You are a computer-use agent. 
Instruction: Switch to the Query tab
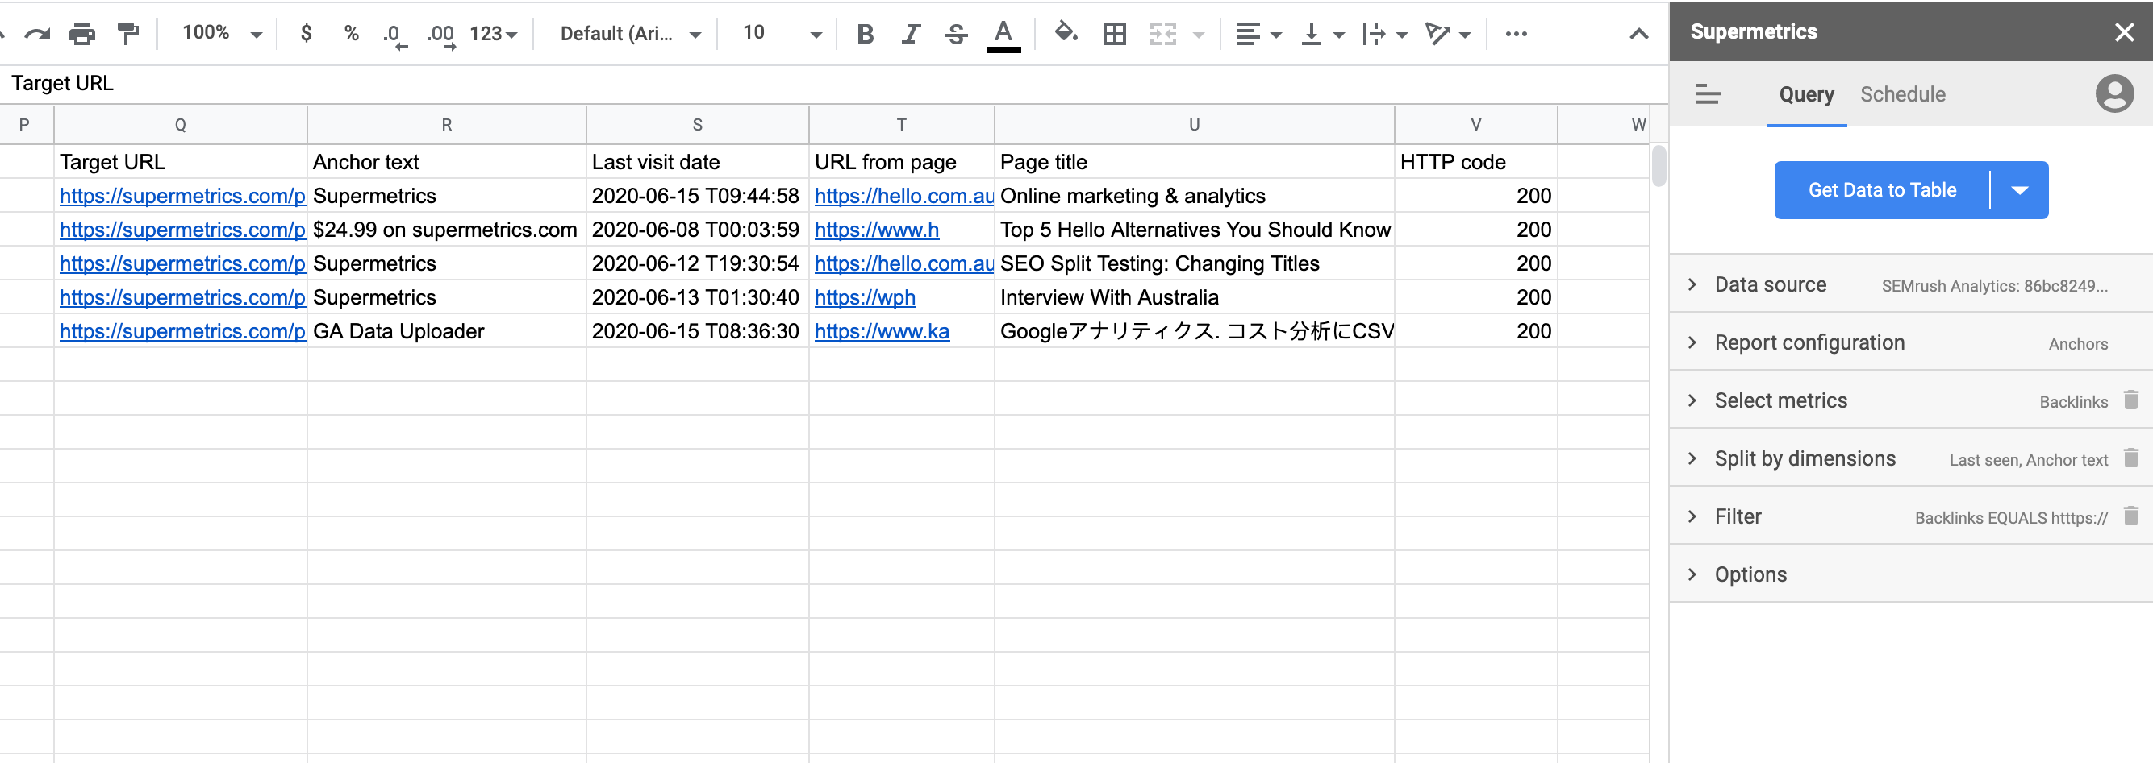click(x=1806, y=94)
